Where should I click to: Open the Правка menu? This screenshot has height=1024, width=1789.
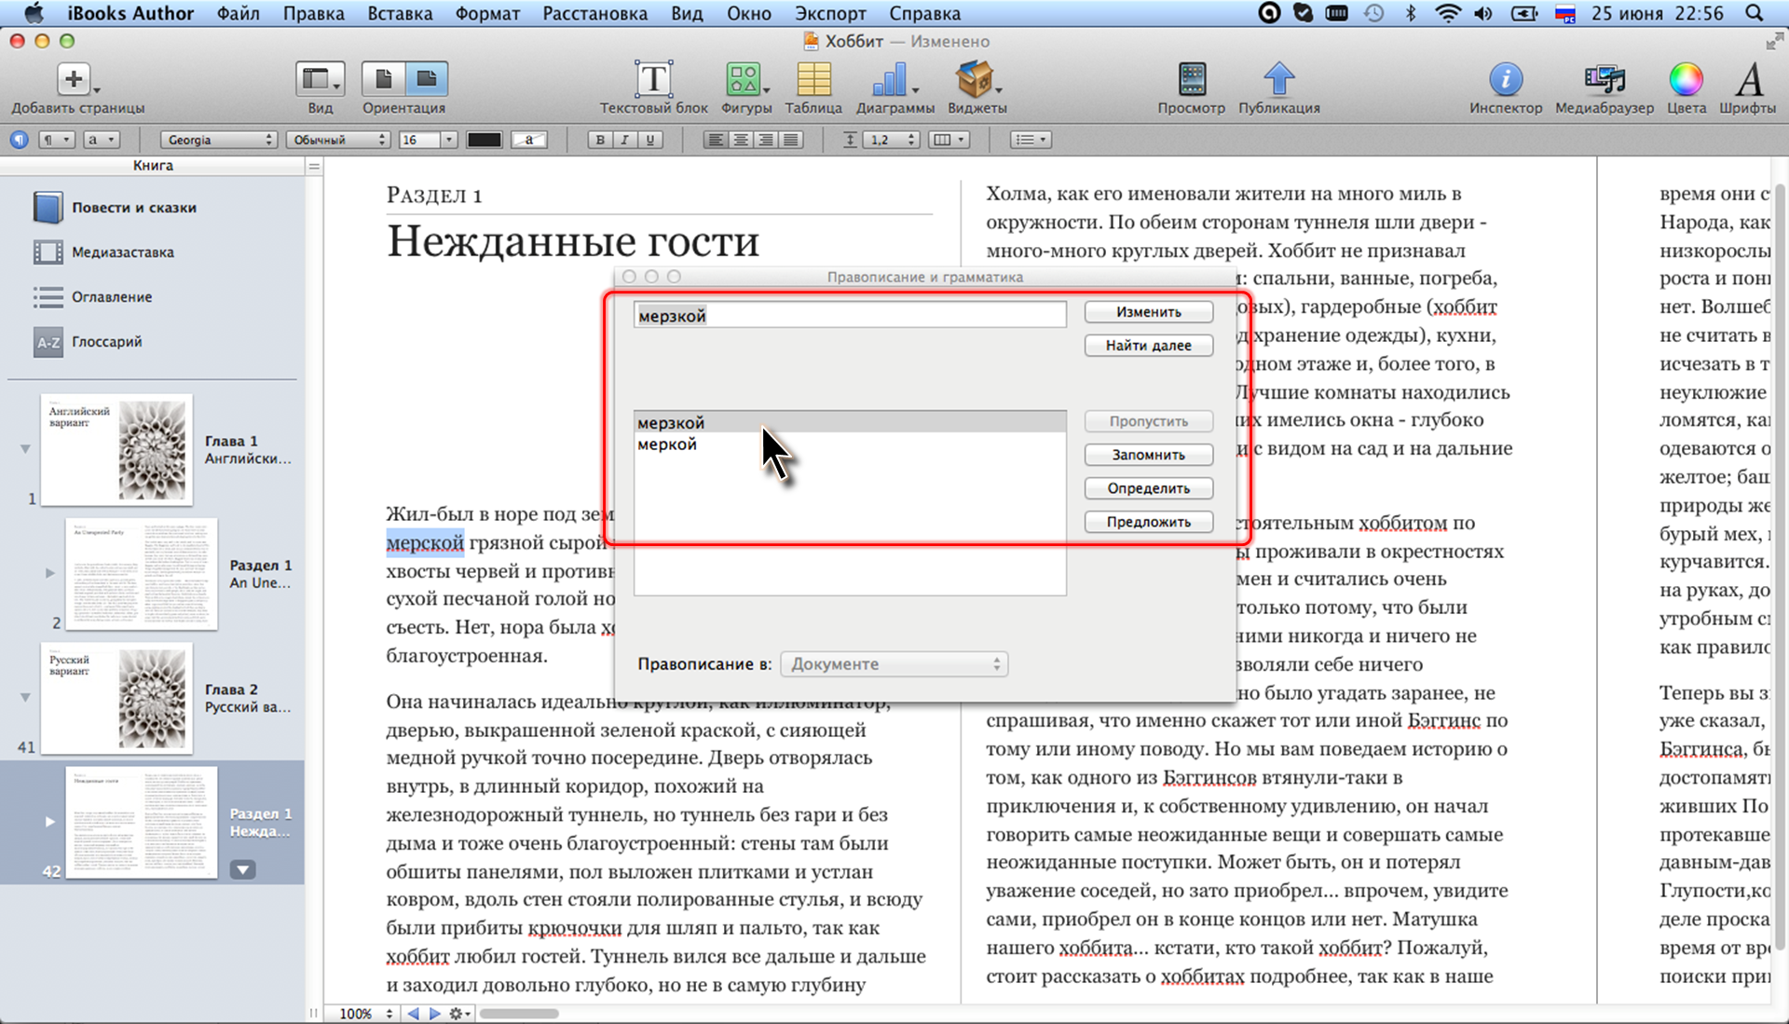click(x=313, y=13)
